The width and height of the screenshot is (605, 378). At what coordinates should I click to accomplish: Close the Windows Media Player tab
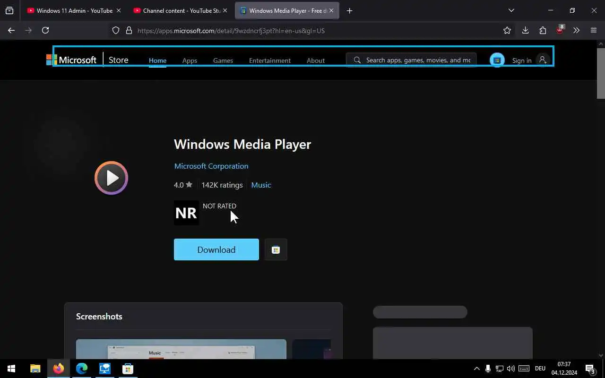tap(331, 10)
